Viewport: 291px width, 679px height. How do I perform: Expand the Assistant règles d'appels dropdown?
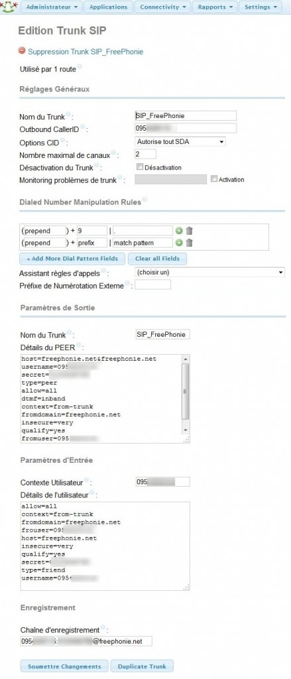point(209,273)
